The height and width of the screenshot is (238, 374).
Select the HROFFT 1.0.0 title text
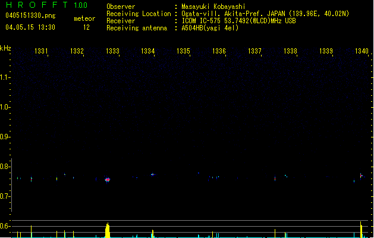(x=47, y=5)
